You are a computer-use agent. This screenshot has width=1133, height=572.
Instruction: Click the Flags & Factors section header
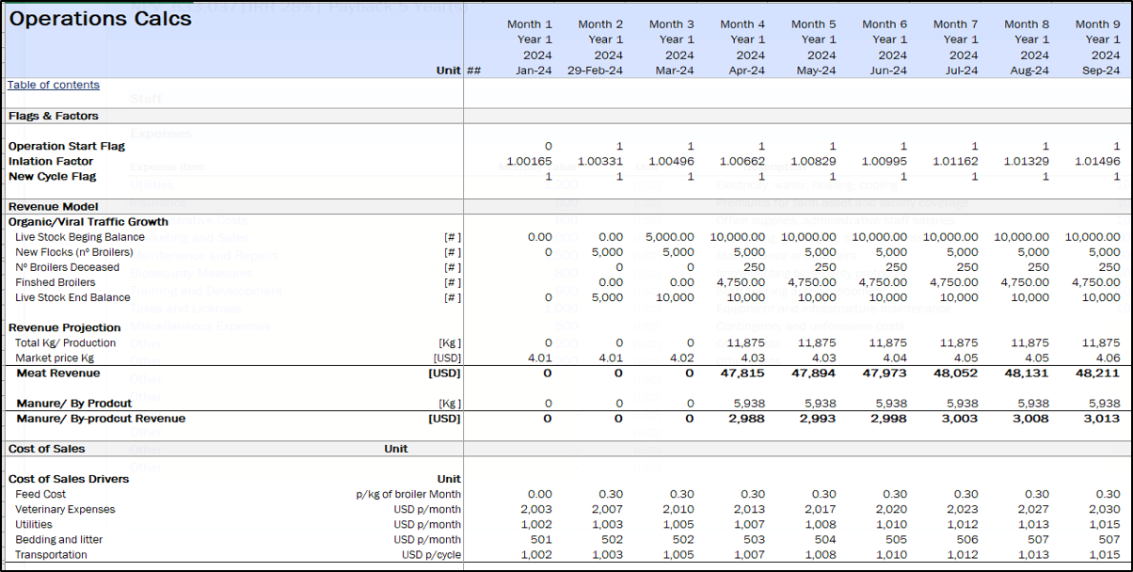click(54, 116)
